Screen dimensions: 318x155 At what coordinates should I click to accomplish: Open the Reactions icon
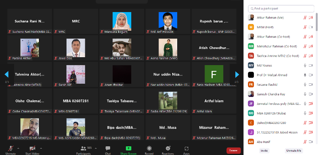point(168,148)
